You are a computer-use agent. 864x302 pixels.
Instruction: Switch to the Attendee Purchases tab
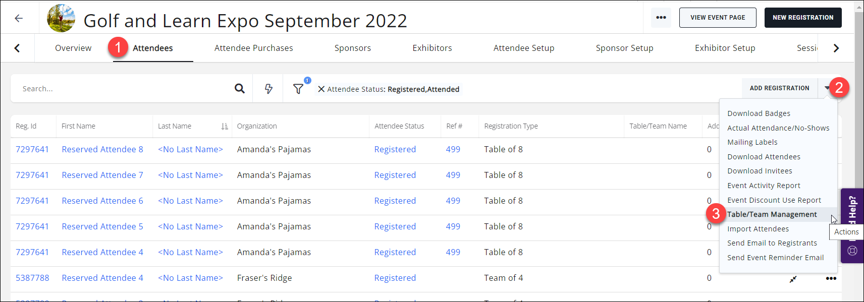(253, 48)
